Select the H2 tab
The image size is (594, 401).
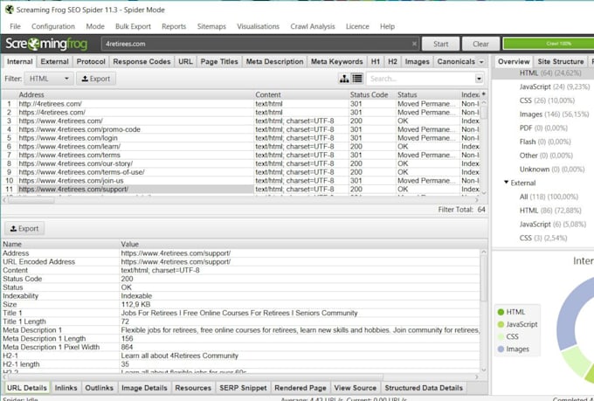point(392,61)
